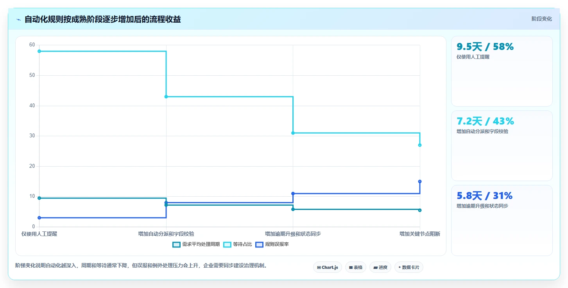This screenshot has height=288, width=568.
Task: Click 规则误报率 point at 11
Action: click(293, 194)
